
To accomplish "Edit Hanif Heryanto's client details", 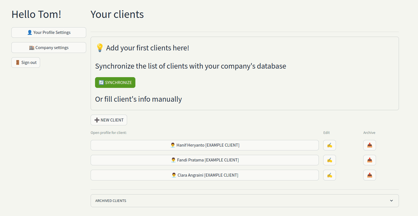I will (330, 145).
